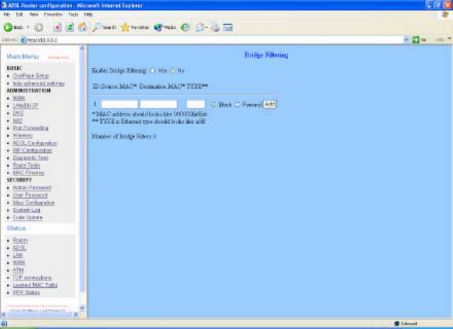Open the View menu
This screenshot has height=329, width=453.
(x=34, y=14)
